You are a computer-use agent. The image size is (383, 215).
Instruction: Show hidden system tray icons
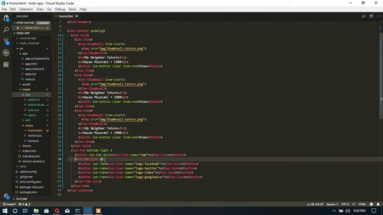point(334,211)
